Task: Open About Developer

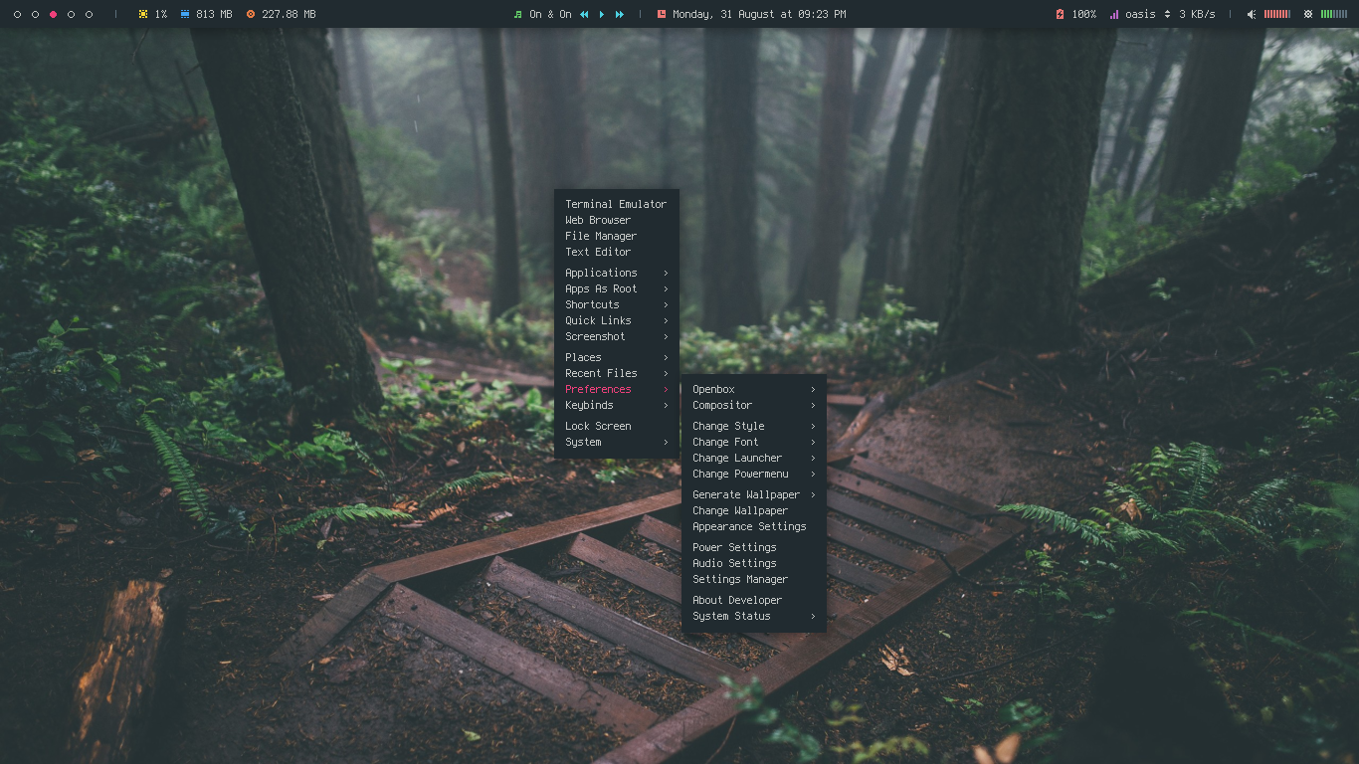Action: 754,600
